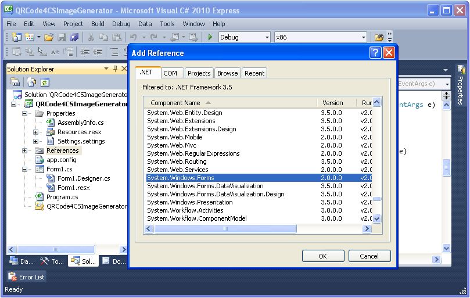
Task: Click the Open File folder icon in toolbar
Action: 49,37
